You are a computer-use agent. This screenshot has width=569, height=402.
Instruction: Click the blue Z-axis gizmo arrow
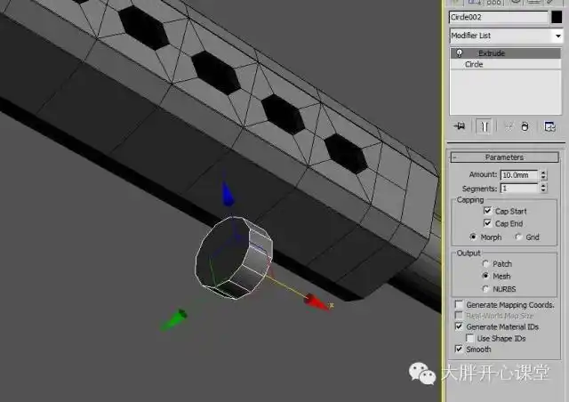[x=228, y=195]
